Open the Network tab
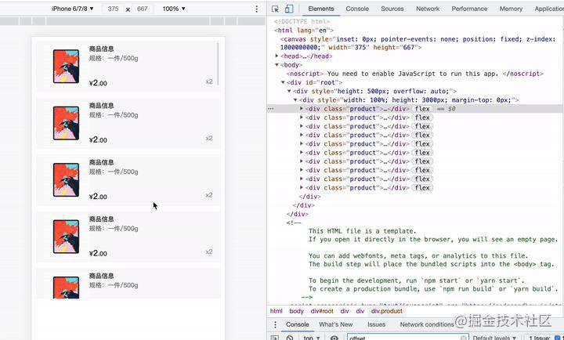564x340 pixels. pos(428,9)
